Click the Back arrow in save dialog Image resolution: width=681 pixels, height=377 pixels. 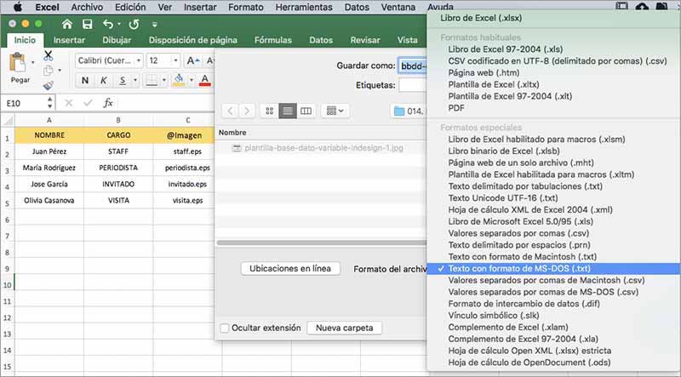coord(230,111)
